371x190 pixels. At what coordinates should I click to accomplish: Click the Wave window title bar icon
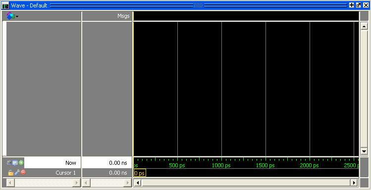coord(5,5)
